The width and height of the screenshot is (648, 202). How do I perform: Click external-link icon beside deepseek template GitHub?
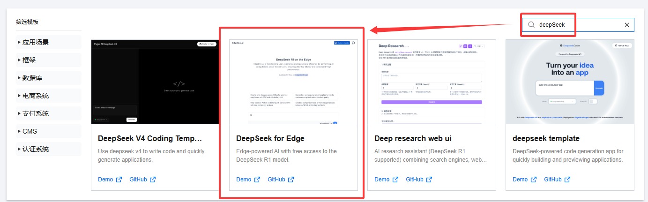point(567,180)
